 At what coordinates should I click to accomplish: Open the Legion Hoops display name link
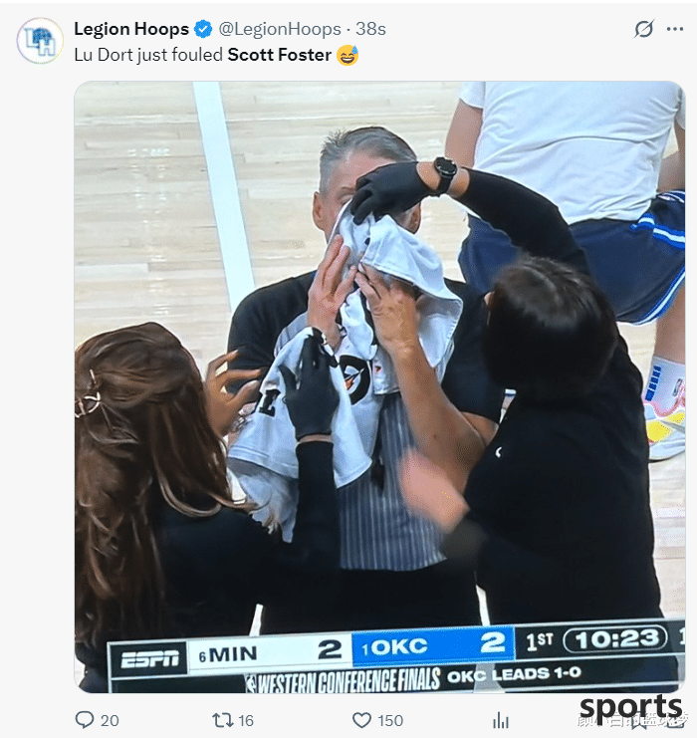[x=131, y=29]
